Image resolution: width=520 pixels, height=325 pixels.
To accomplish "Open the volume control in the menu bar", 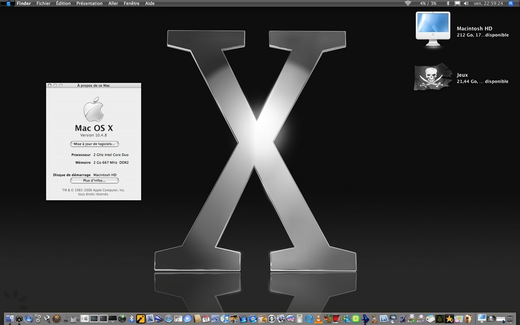I will [466, 3].
